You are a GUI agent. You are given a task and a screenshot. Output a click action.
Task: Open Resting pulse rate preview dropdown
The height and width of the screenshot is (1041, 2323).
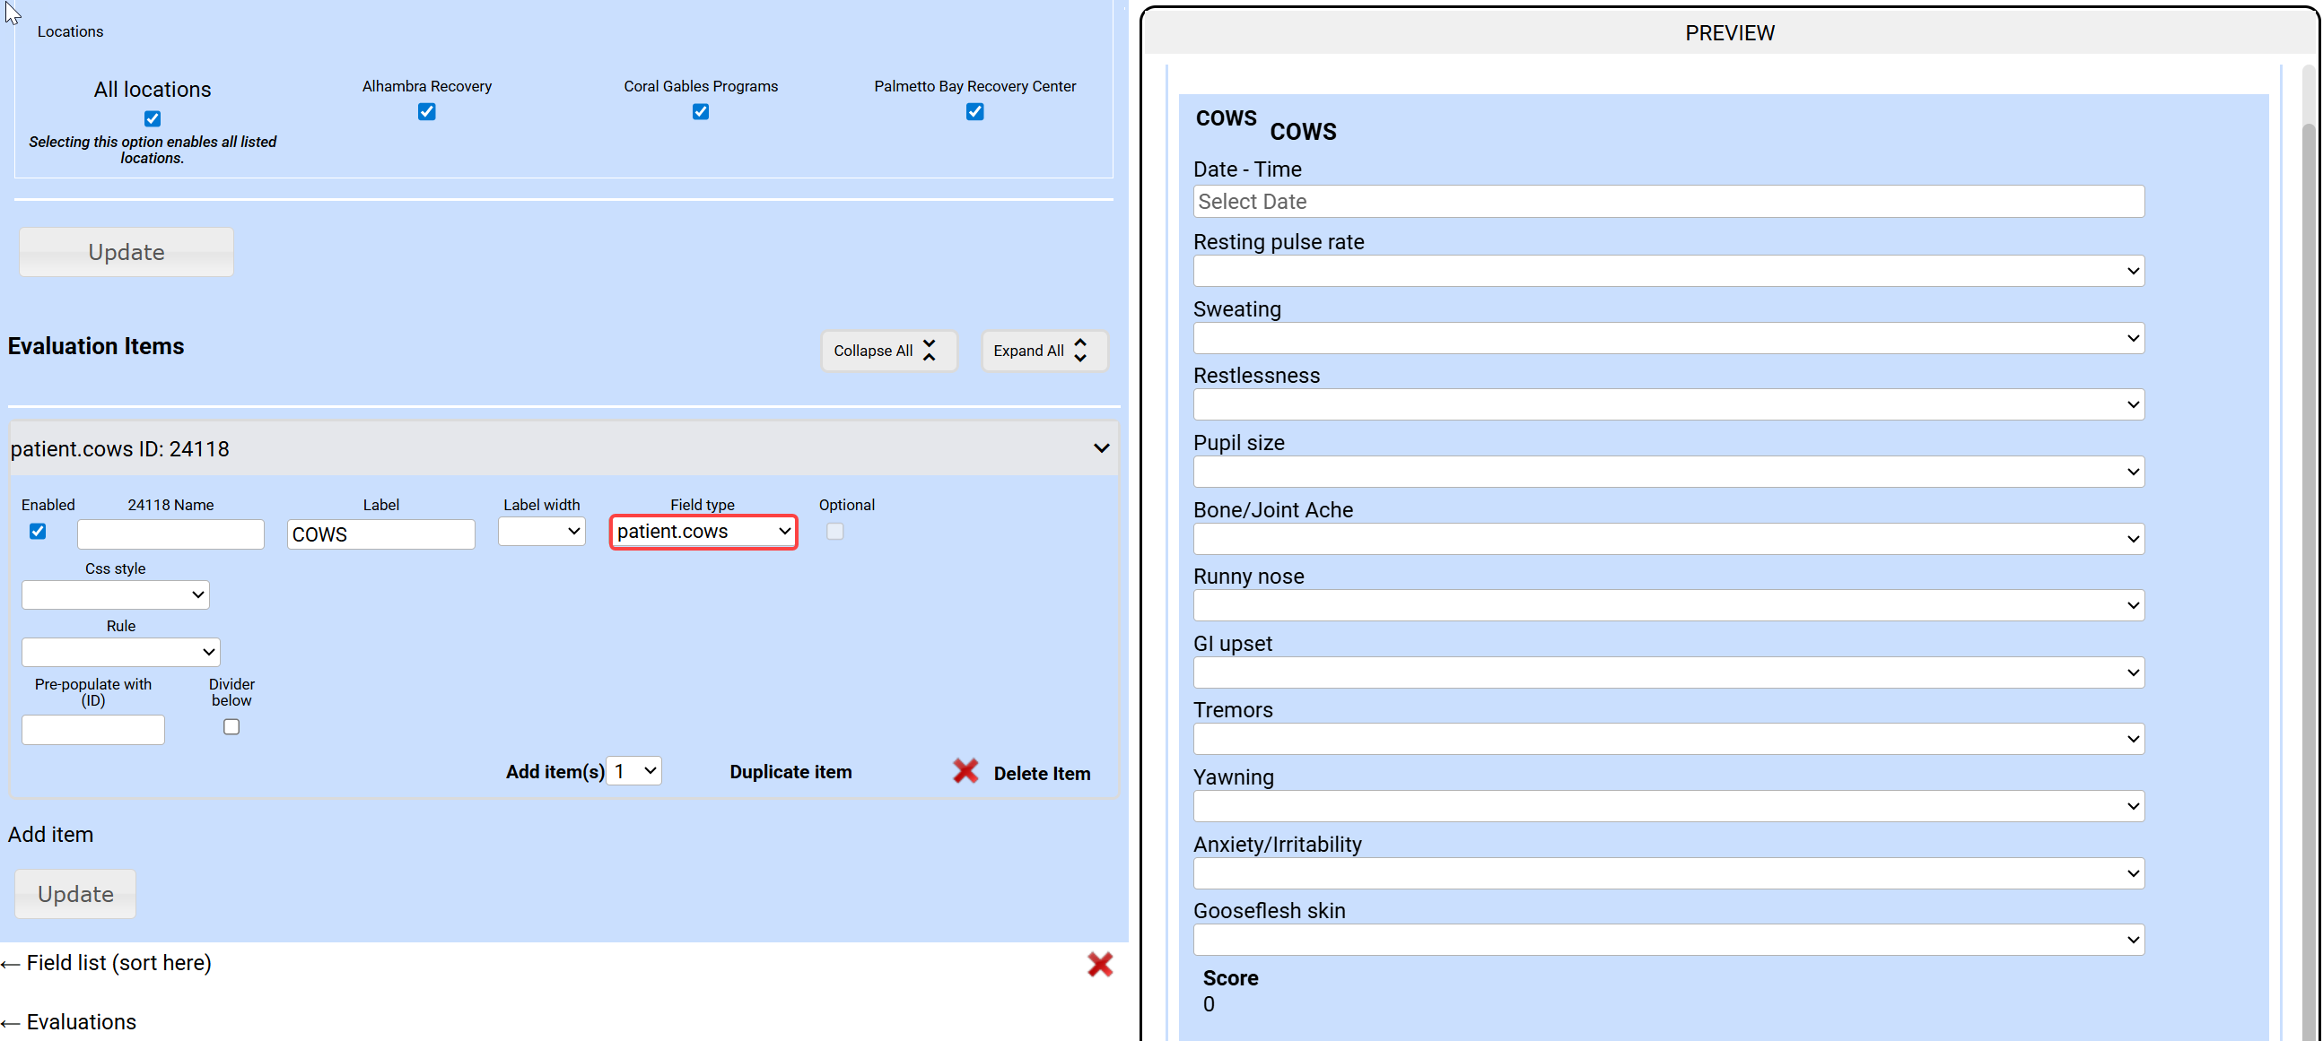pyautogui.click(x=1667, y=272)
